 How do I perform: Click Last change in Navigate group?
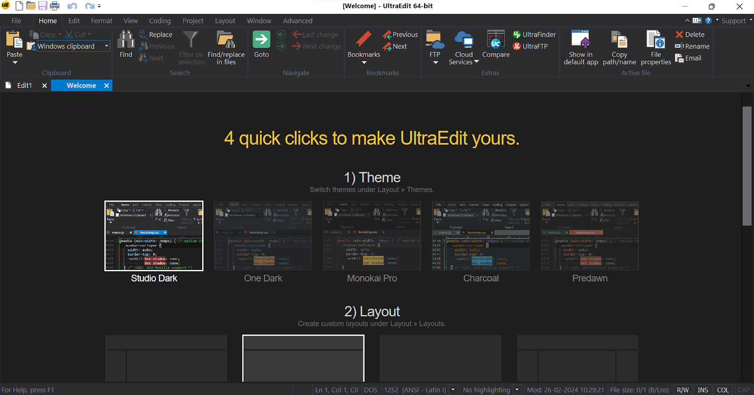(x=316, y=34)
